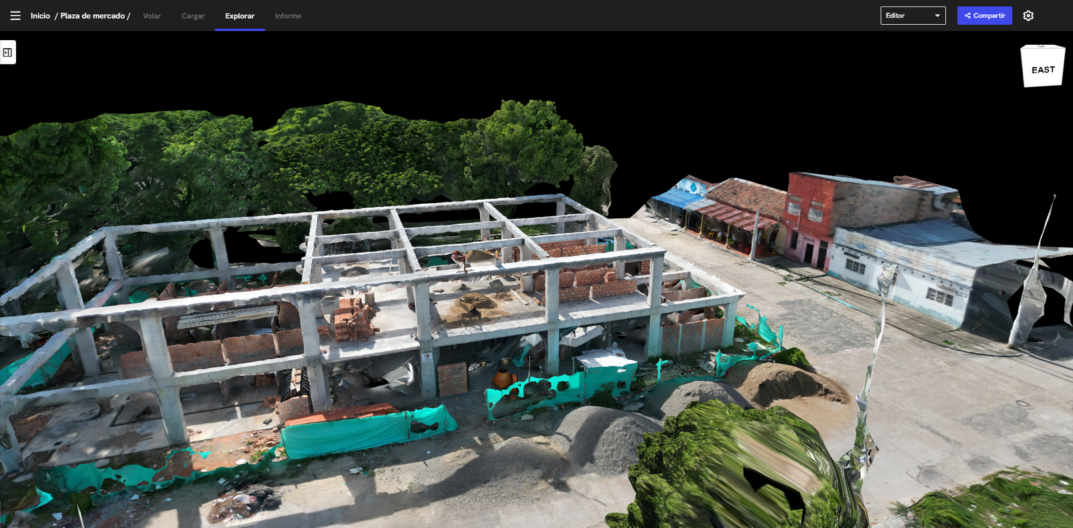
Task: Switch to the Cargar tab
Action: (x=192, y=15)
